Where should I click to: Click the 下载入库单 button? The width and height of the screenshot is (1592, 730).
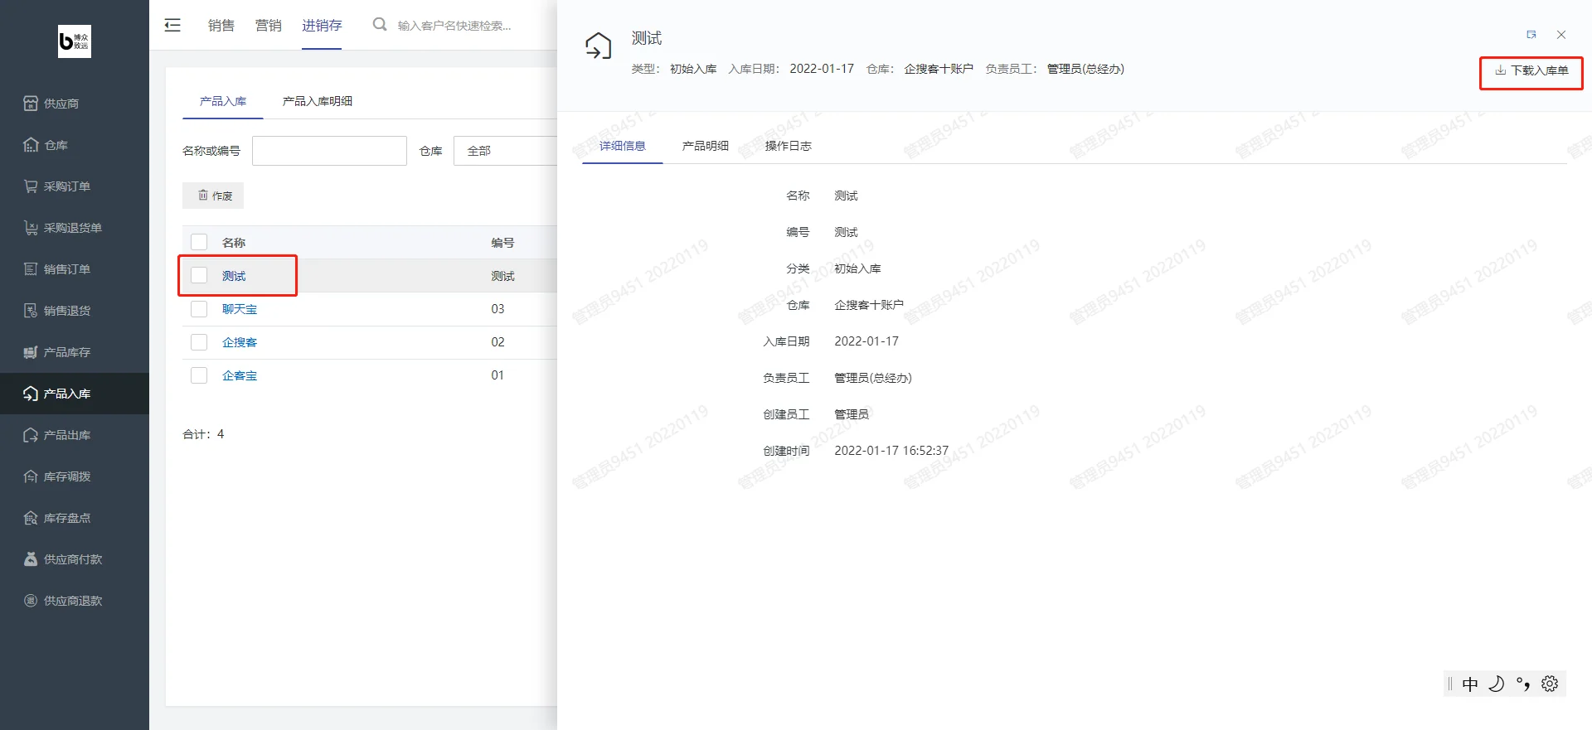[1531, 70]
